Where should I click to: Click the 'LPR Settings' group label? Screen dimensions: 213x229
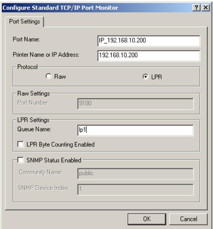tap(33, 120)
